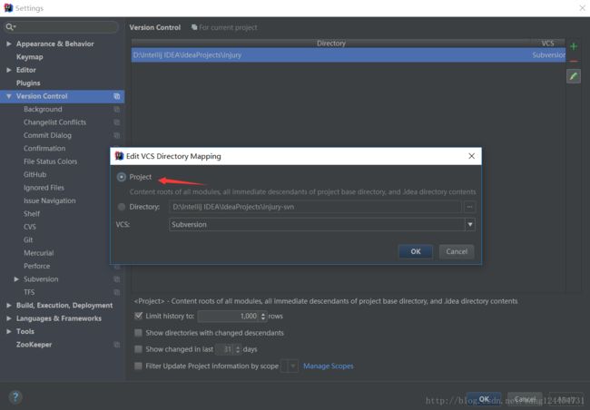Open the Manage Scopes link
The width and height of the screenshot is (590, 410).
(x=328, y=366)
